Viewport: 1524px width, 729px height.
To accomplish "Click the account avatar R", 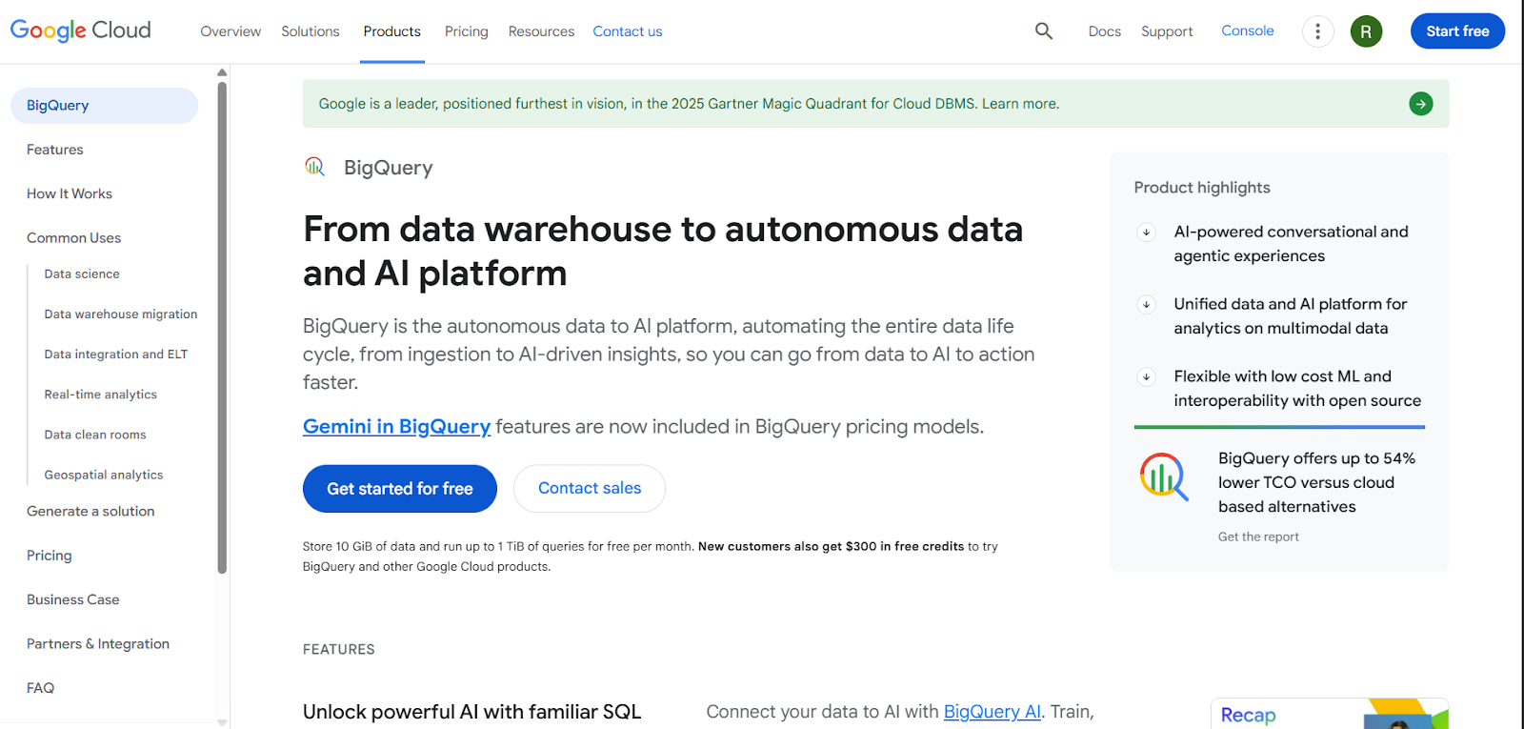I will tap(1366, 30).
